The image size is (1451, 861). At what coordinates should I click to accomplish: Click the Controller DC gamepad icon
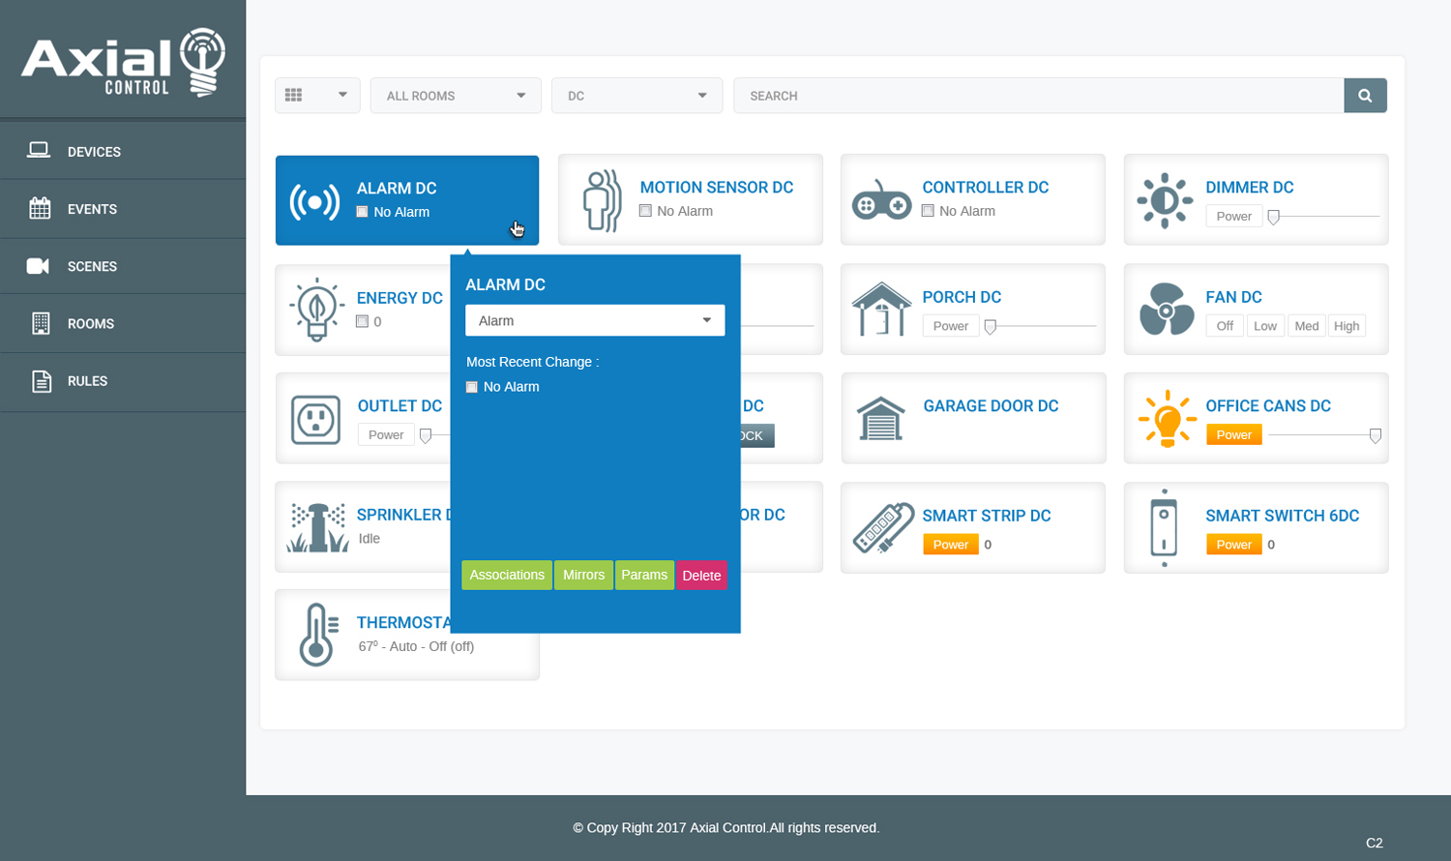pyautogui.click(x=881, y=200)
